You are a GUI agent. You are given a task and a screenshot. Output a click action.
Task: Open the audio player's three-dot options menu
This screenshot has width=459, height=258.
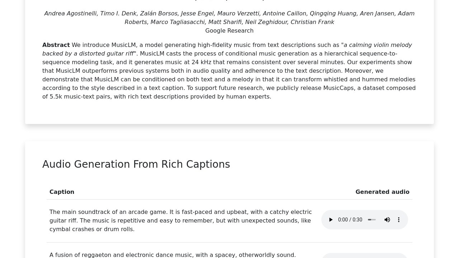click(x=399, y=220)
